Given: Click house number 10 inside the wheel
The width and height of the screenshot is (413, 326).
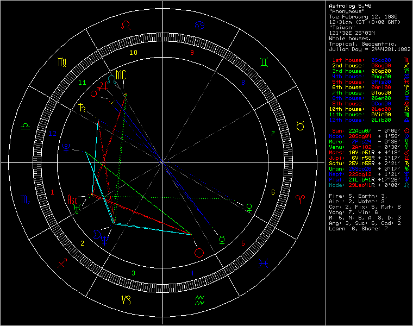Looking at the screenshot, I should pos(133,53).
